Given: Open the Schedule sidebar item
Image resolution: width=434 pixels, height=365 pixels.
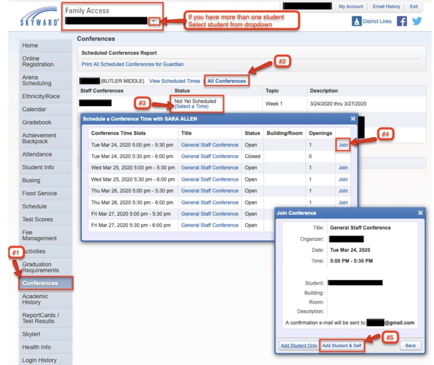Looking at the screenshot, I should [x=45, y=206].
